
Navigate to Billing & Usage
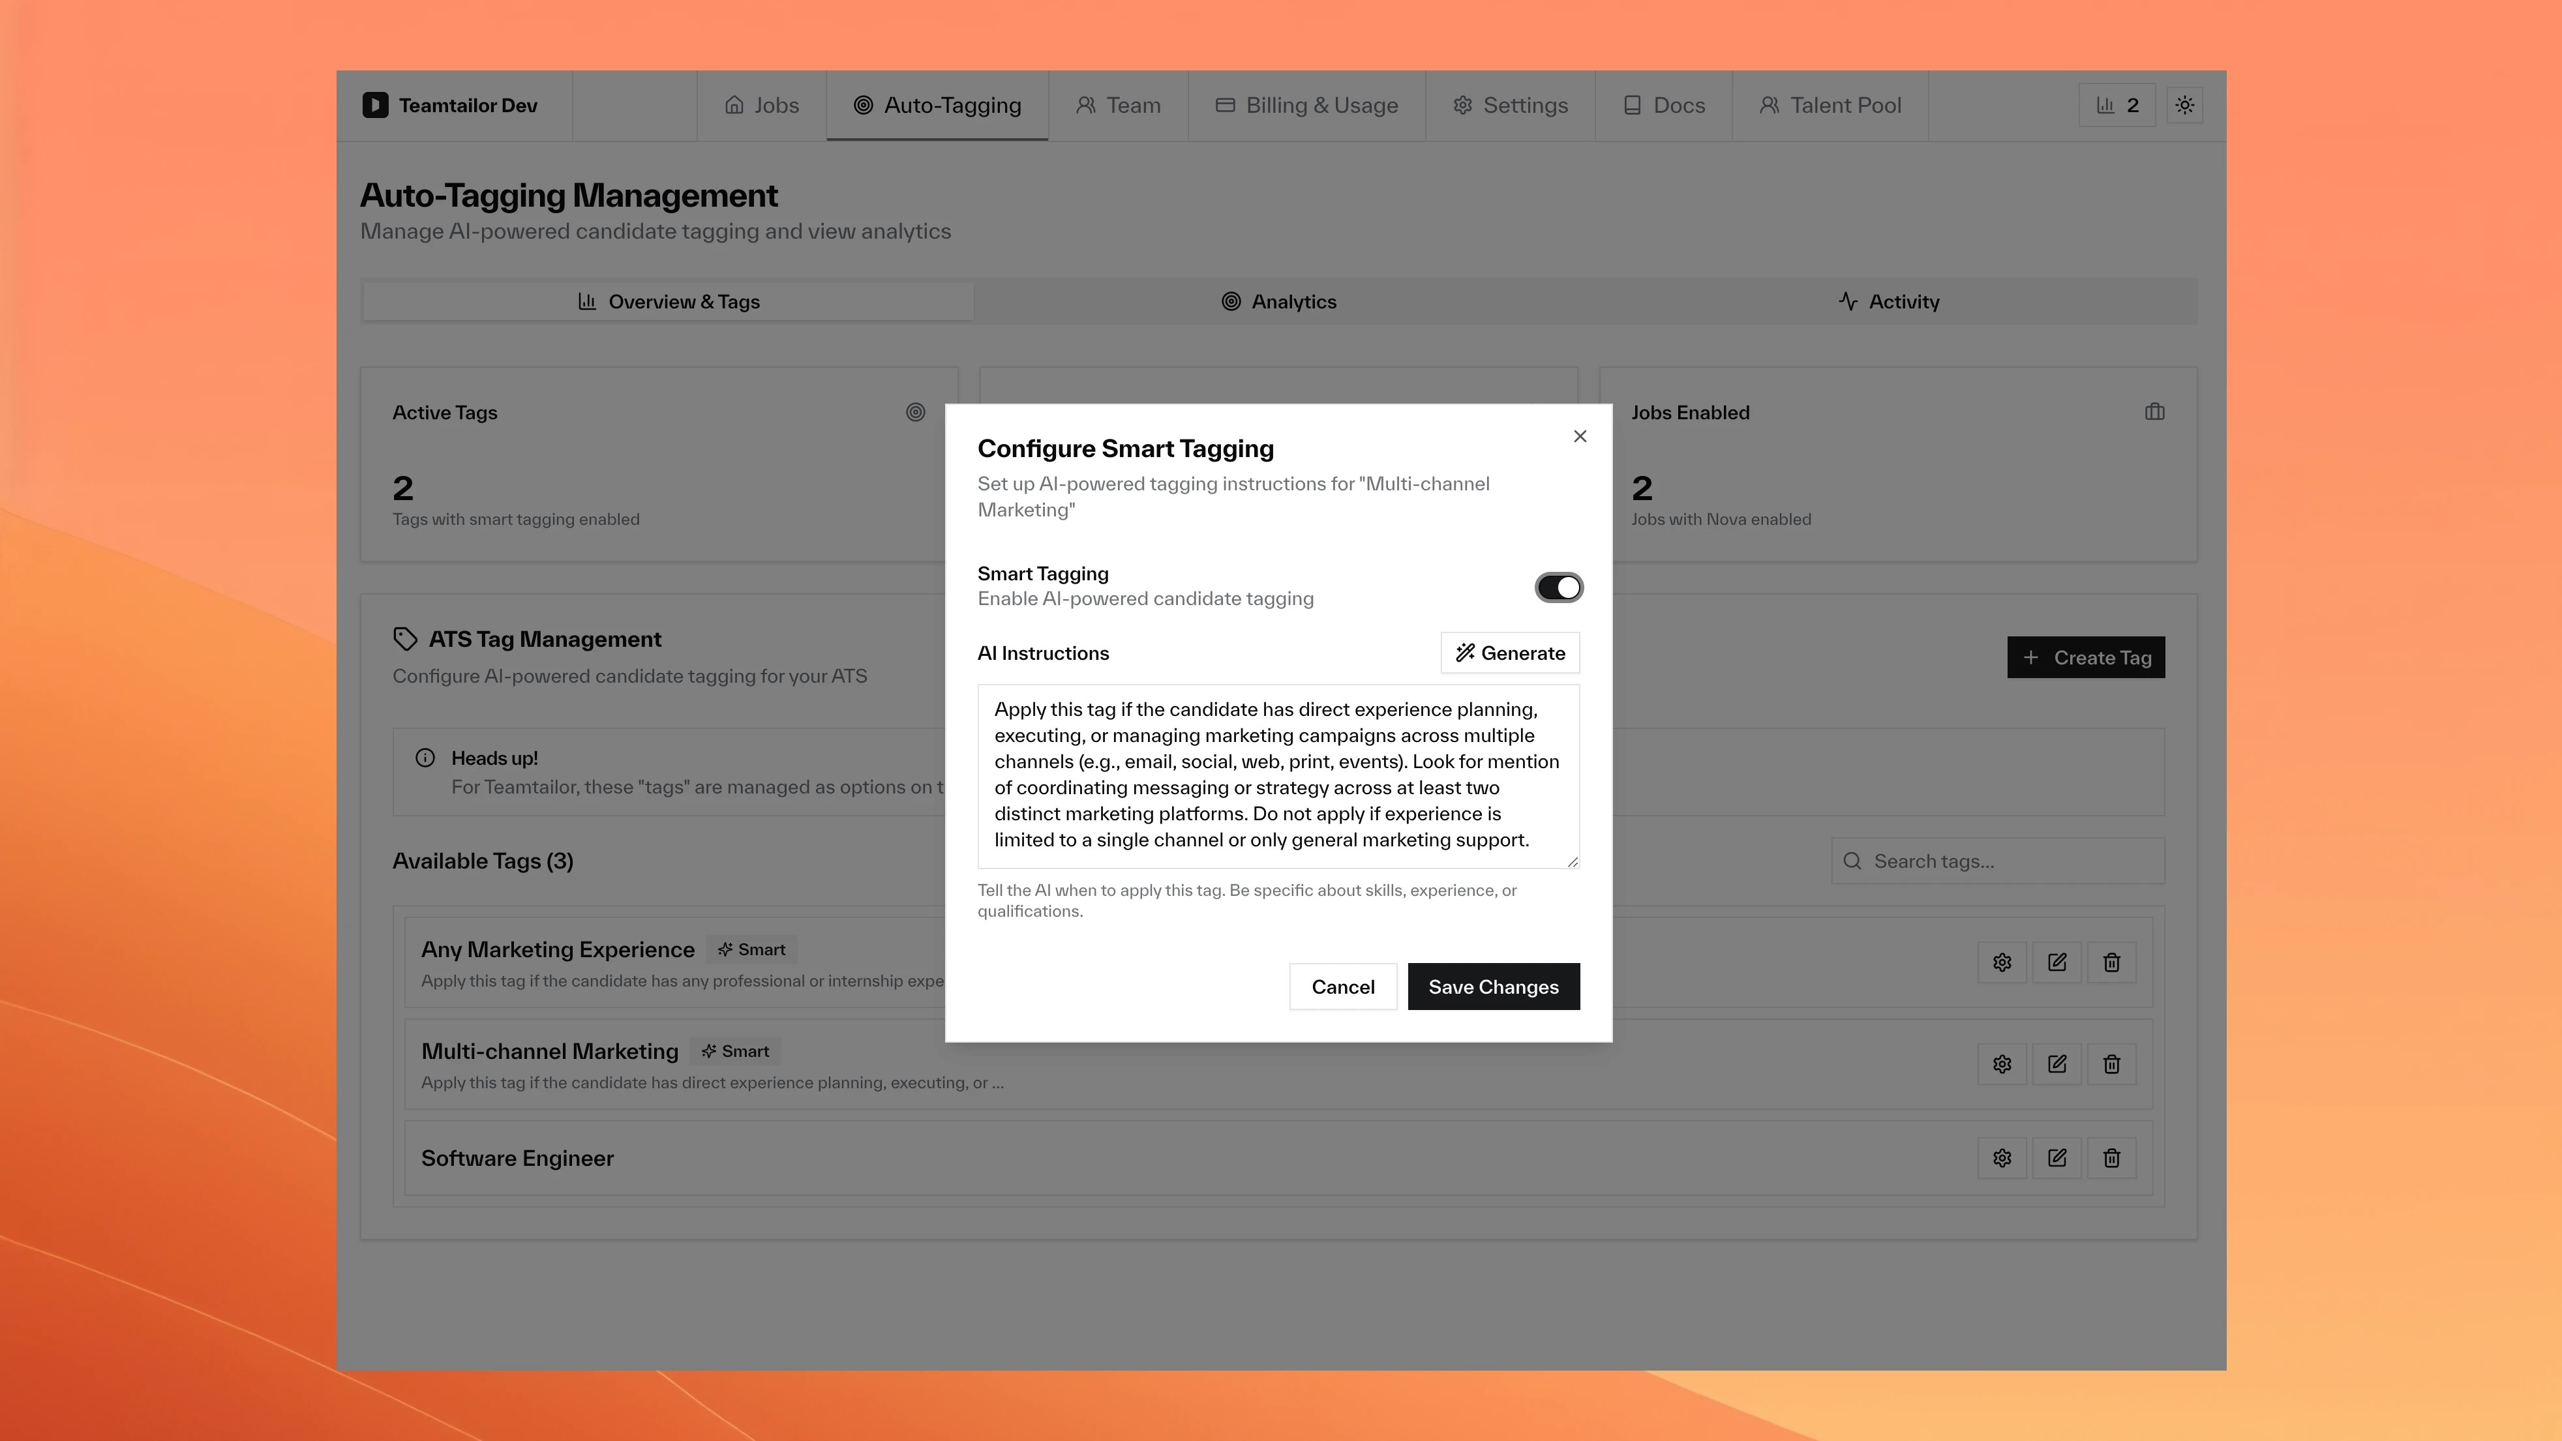[1307, 104]
